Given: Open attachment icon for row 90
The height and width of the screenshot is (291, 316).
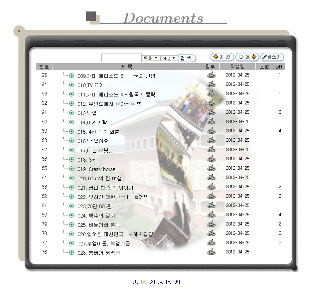Looking at the screenshot, I should [x=211, y=121].
